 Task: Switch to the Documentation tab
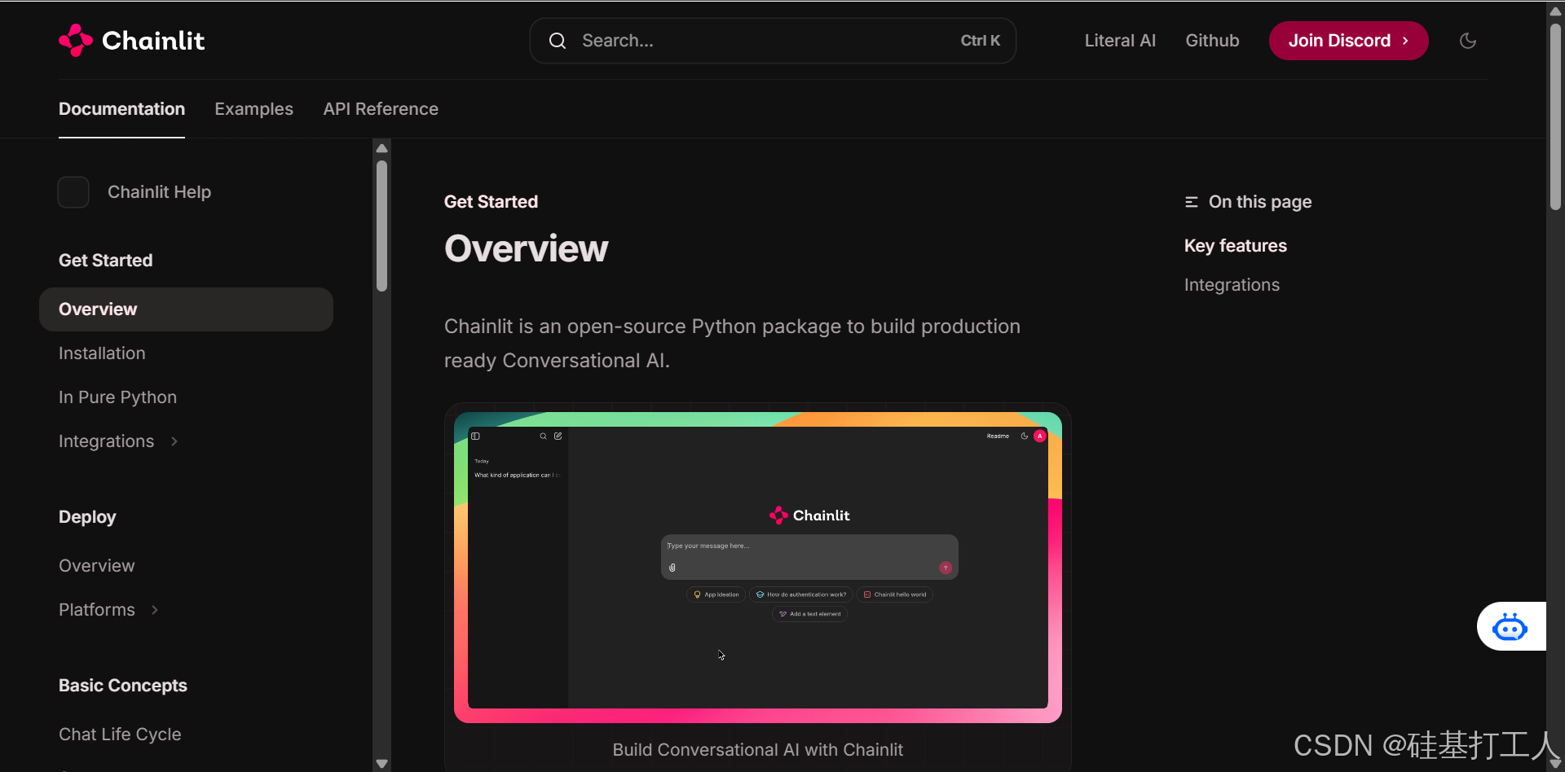click(121, 109)
